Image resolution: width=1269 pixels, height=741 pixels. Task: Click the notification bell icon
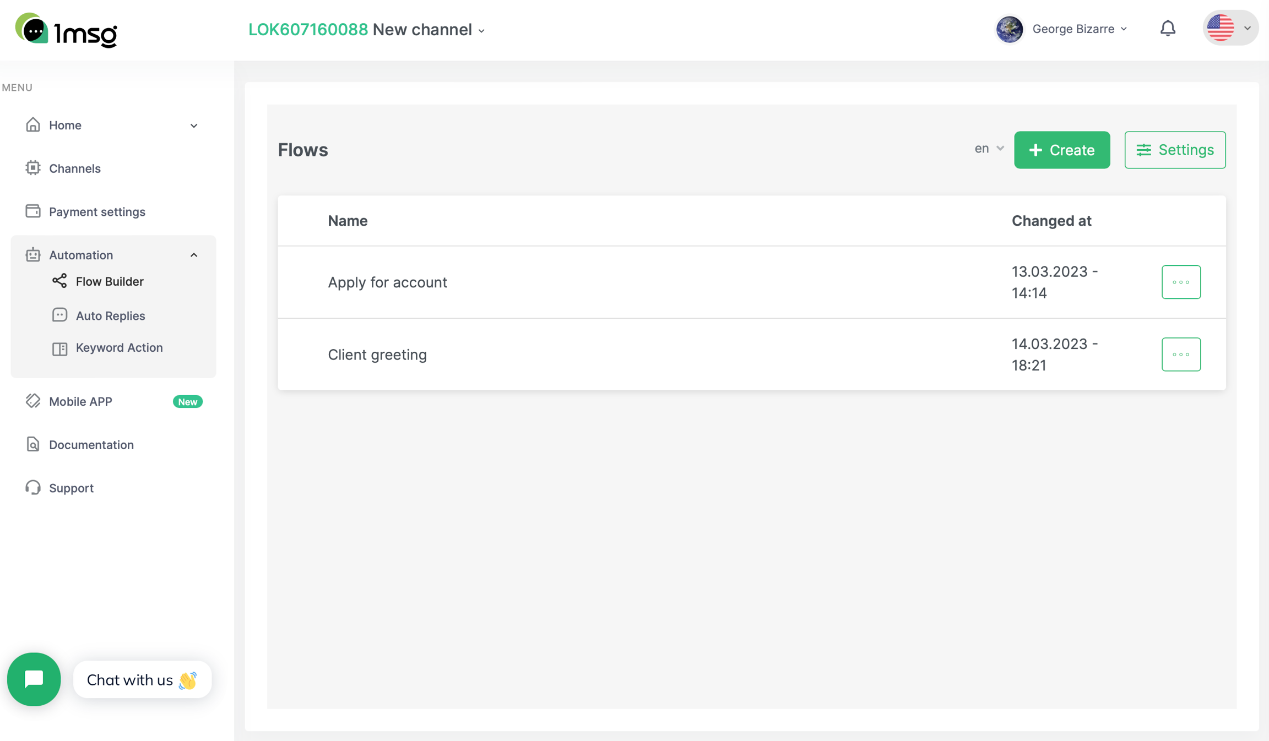[x=1168, y=29]
